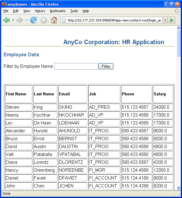Open the back history dropdown arrow
182x198 pixels.
click(x=13, y=20)
